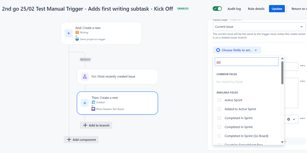
Task: Tick Completed In Sprint (Go Board) checkbox
Action: (x=219, y=136)
